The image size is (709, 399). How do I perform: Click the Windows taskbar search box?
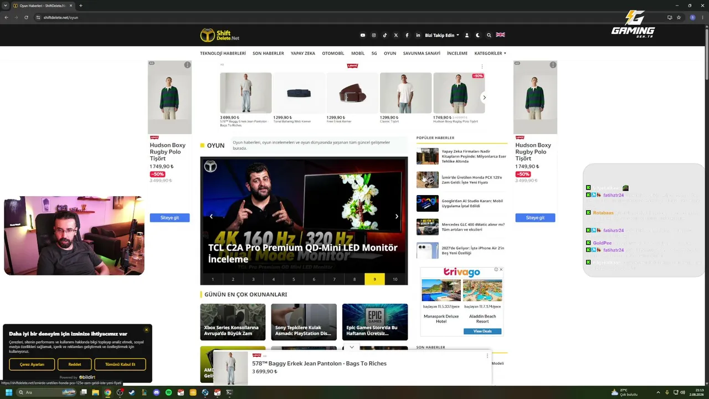tap(46, 392)
